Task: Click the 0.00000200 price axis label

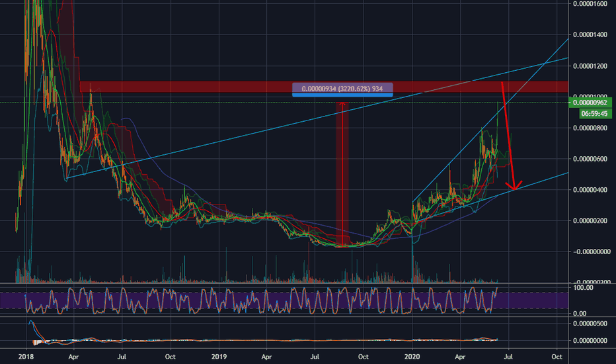Action: coord(590,221)
